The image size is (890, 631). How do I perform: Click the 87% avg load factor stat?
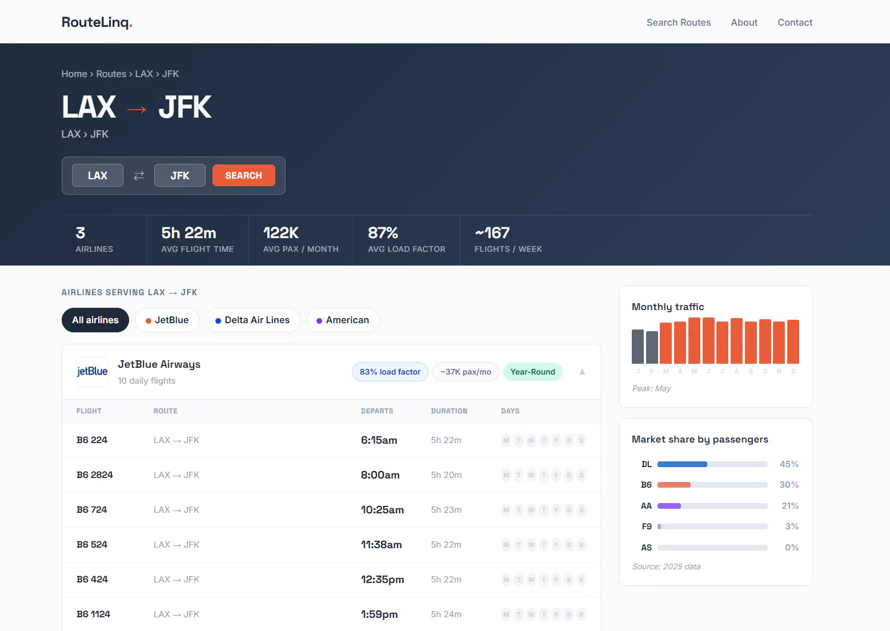(407, 240)
